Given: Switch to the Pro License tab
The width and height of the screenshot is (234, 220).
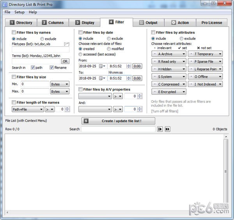Looking at the screenshot, I should (x=212, y=23).
